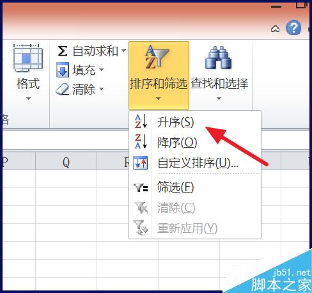The height and width of the screenshot is (293, 312).
Task: Click first empty cell under column Q
Action: click(x=66, y=179)
